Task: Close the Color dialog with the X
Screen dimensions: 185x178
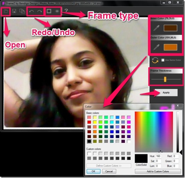Action: click(x=178, y=106)
